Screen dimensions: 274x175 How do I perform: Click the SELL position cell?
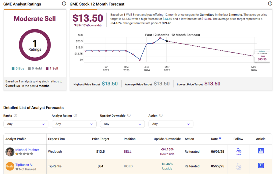click(128, 152)
